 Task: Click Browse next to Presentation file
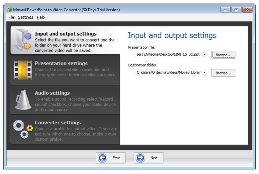click(x=224, y=55)
